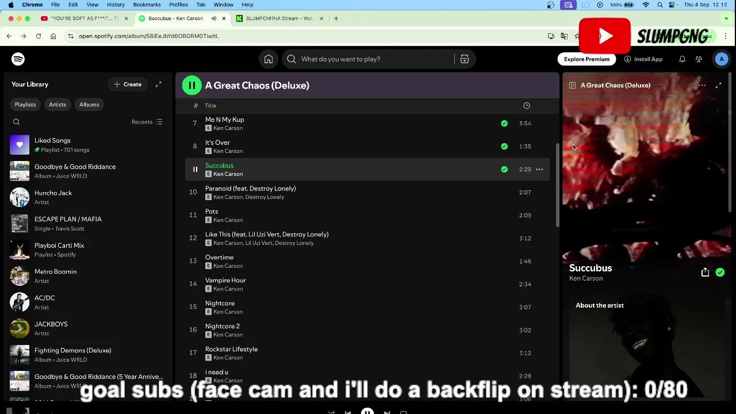The image size is (736, 414).
Task: Open Ken Carson artist link in Now Playing
Action: [586, 279]
